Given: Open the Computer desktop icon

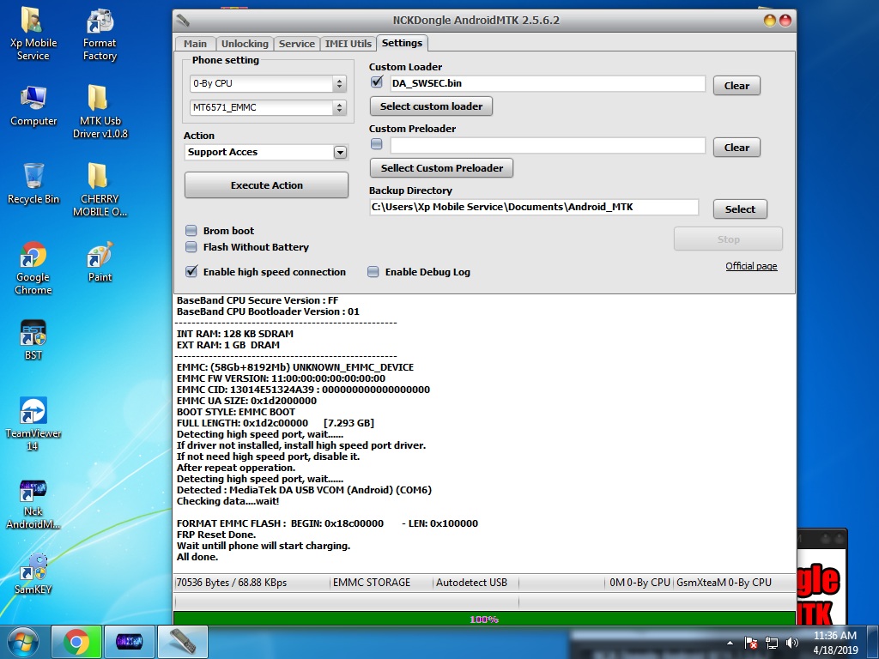Looking at the screenshot, I should pyautogui.click(x=33, y=106).
